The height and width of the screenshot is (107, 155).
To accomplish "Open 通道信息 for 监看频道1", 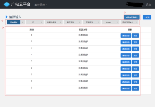I will click(x=126, y=36).
